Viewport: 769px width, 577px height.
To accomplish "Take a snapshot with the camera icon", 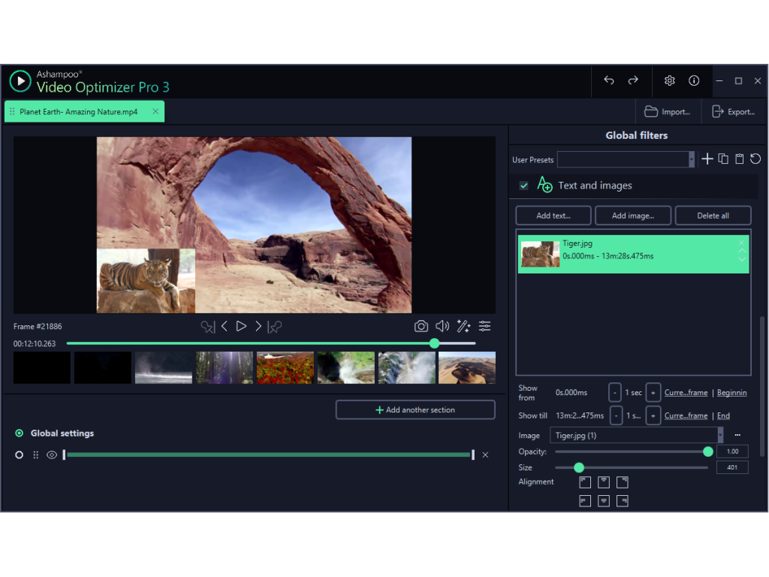I will 421,326.
